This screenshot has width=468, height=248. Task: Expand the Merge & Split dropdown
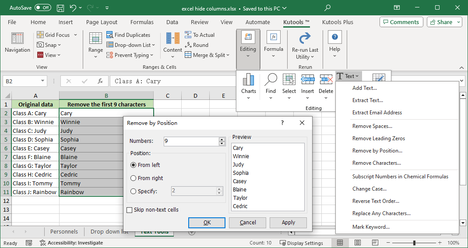point(229,55)
